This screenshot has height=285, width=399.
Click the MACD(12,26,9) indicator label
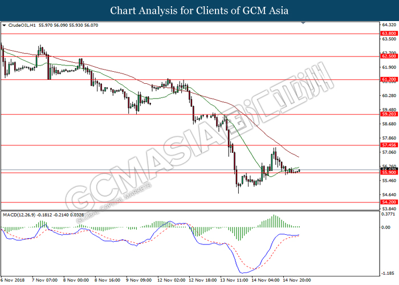[19, 215]
